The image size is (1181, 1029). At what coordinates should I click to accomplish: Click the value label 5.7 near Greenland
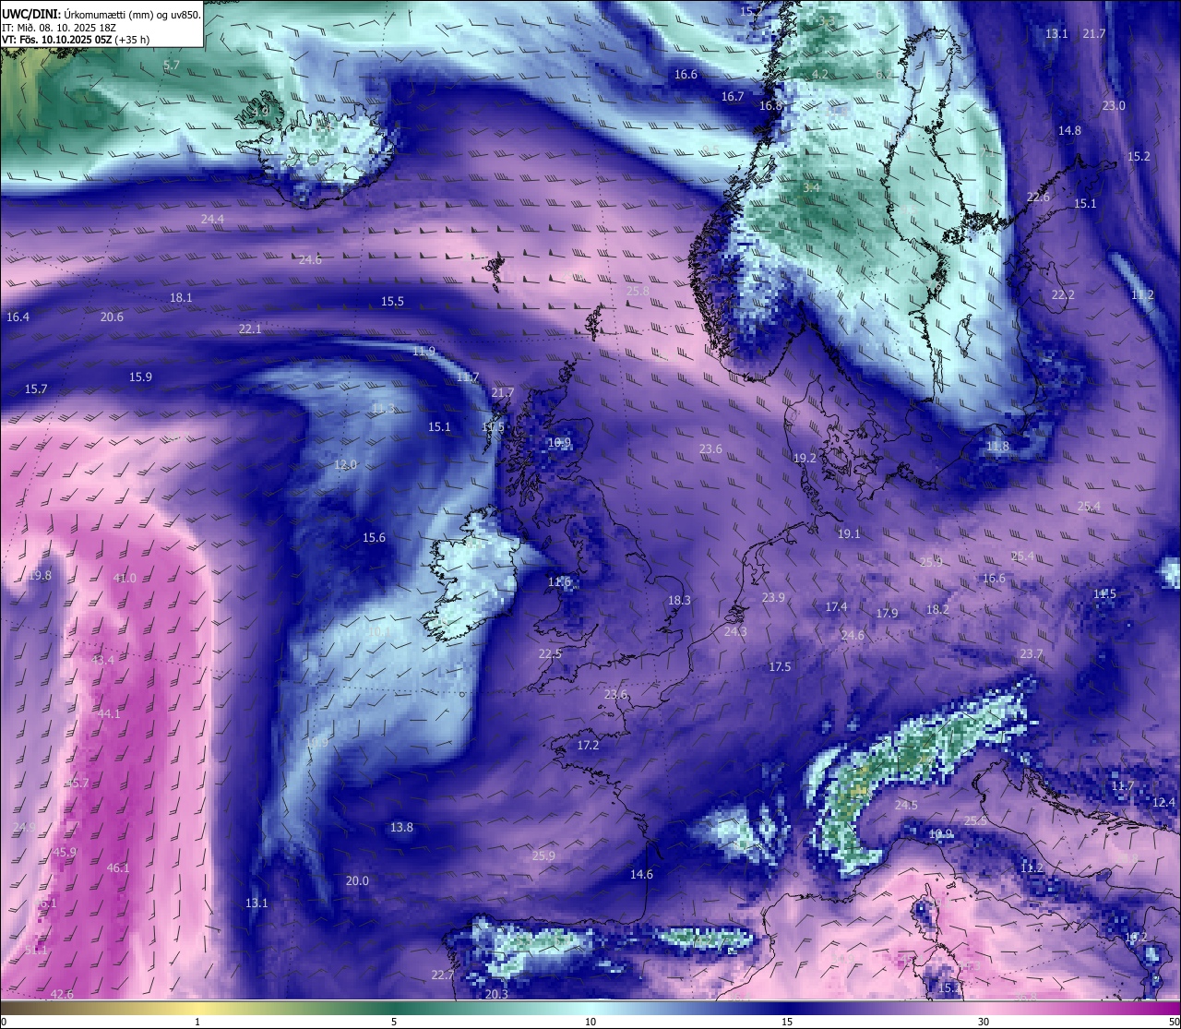[172, 65]
